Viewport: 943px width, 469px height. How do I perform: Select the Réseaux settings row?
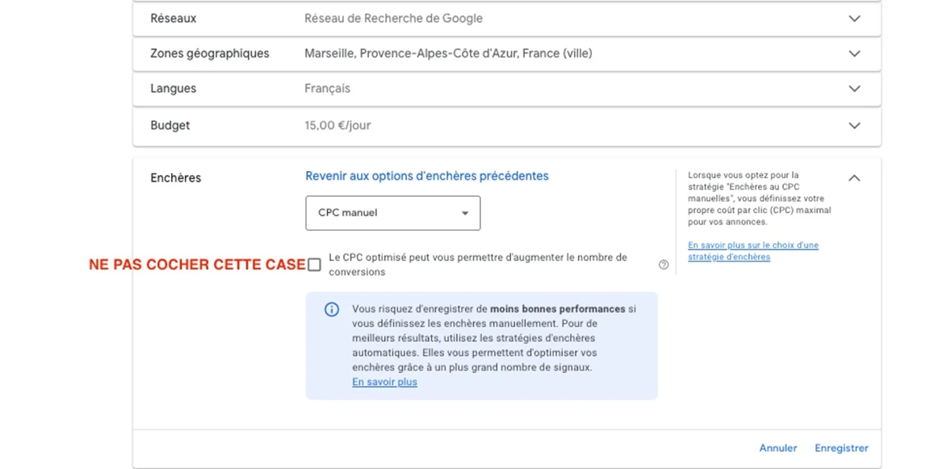(507, 19)
